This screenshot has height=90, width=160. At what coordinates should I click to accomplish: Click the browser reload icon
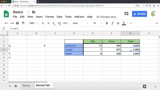click(9, 5)
